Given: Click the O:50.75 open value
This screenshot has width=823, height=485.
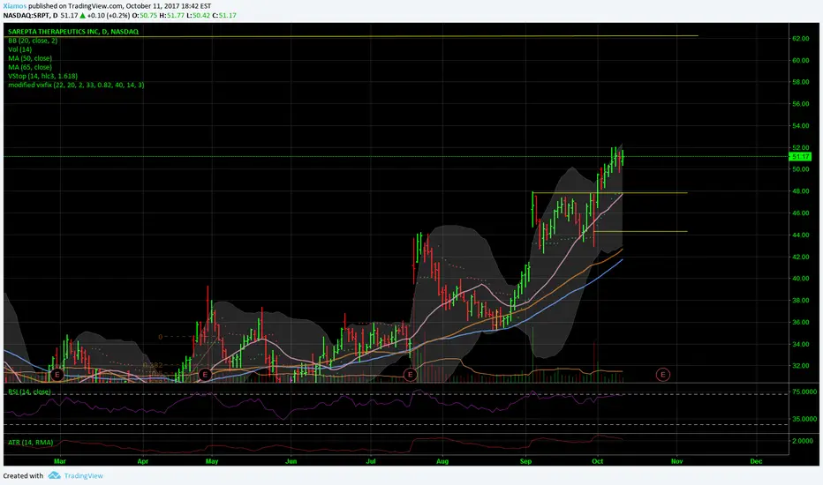Looking at the screenshot, I should pos(144,16).
